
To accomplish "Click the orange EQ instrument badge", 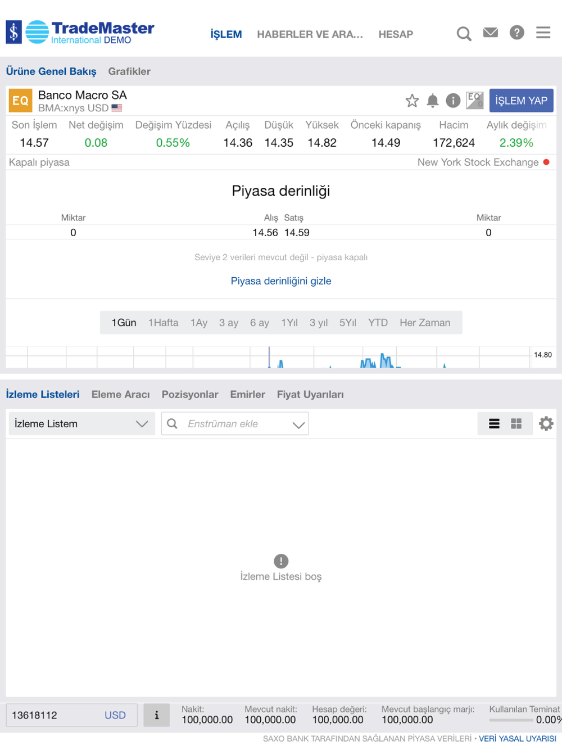I will coord(20,101).
